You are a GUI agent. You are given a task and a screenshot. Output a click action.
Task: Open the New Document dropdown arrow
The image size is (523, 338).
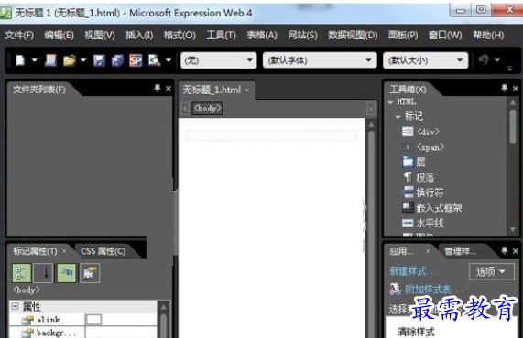(x=35, y=60)
